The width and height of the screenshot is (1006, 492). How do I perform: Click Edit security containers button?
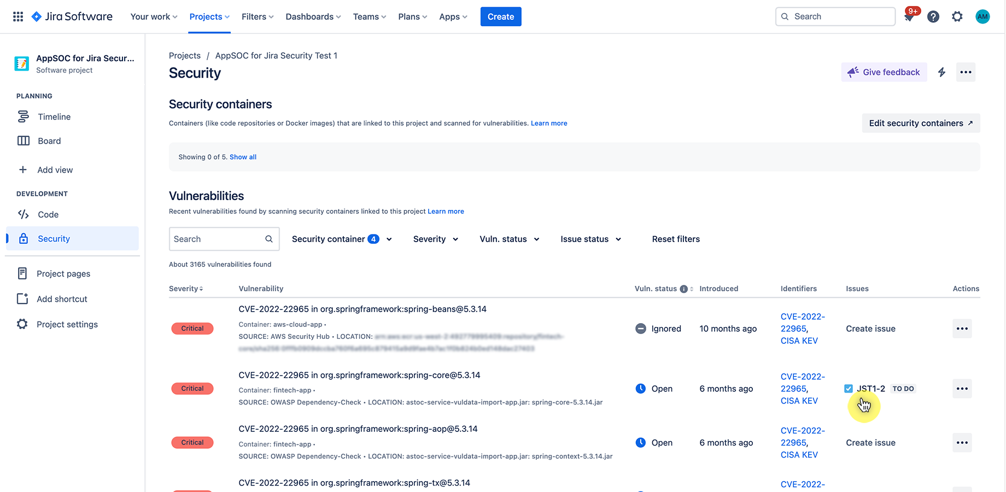(x=921, y=123)
